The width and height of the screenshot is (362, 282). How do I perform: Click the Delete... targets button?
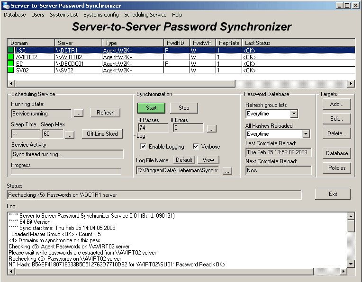pyautogui.click(x=336, y=133)
